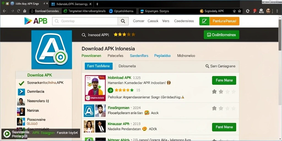Open the Sopundelts APK bookmark
The image size is (282, 141).
[x=212, y=11]
